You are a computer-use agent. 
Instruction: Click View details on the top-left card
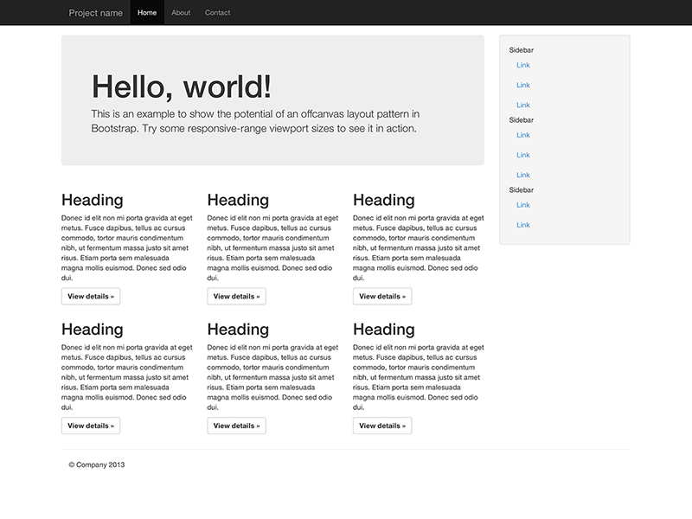pyautogui.click(x=89, y=295)
